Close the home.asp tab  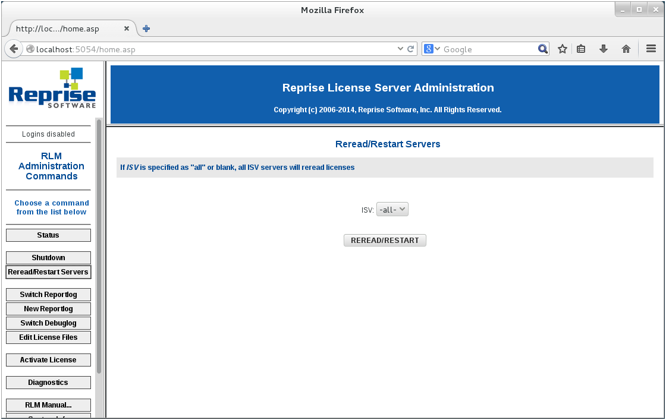coord(126,29)
